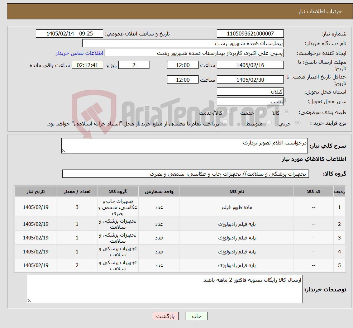Click group تجهیزات چاپ و عکاسی in row 1

point(118,207)
